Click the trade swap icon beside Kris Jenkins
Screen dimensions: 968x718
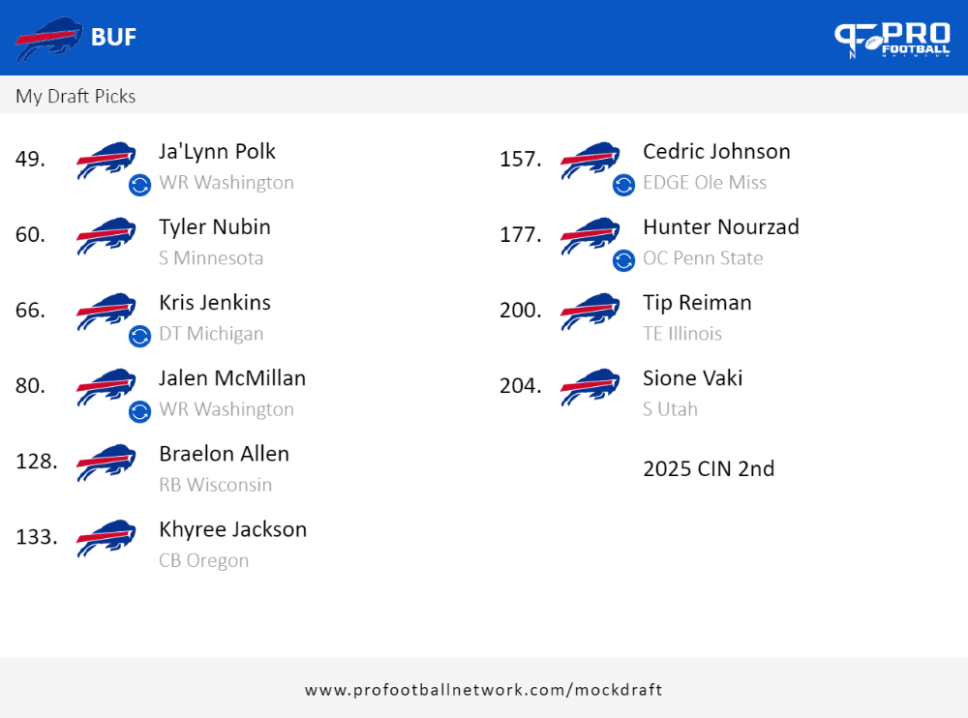(x=139, y=336)
